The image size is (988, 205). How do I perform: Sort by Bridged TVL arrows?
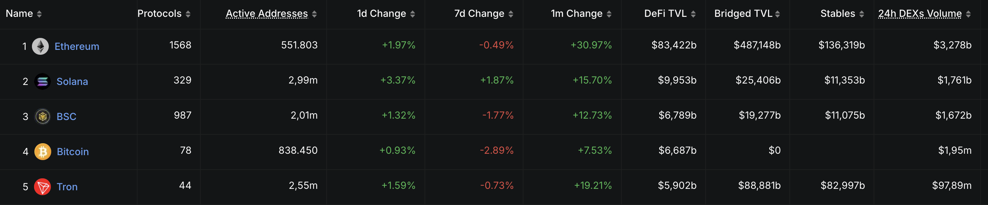(x=777, y=14)
